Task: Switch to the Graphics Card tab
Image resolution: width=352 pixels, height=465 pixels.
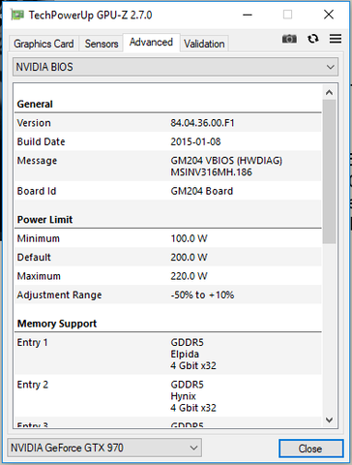Action: coord(44,44)
